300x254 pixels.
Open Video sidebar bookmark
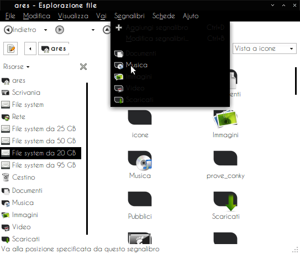click(x=40, y=227)
